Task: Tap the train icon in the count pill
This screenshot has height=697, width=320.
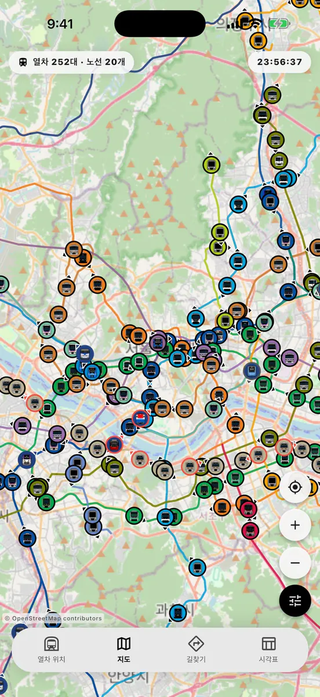Action: (24, 62)
